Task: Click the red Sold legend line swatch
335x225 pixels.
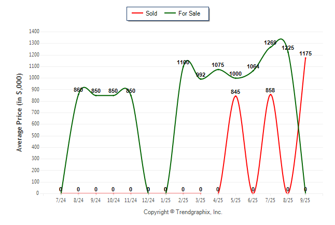Action: (x=138, y=13)
